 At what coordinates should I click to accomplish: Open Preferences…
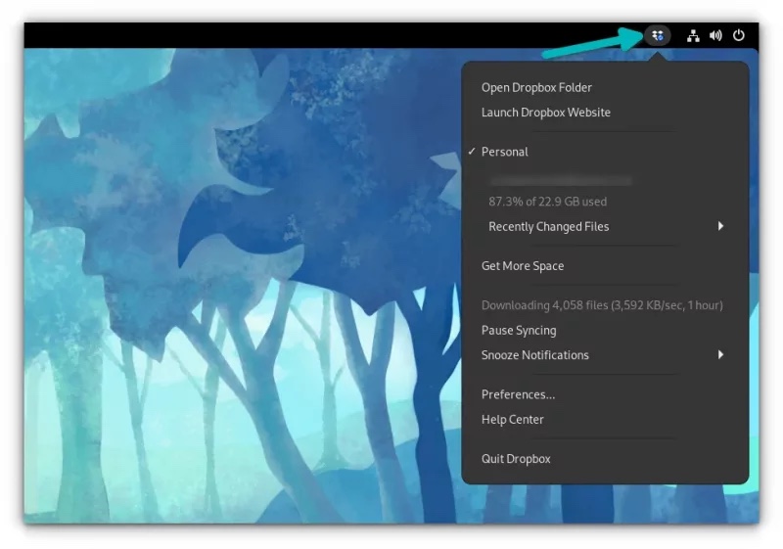click(x=605, y=394)
